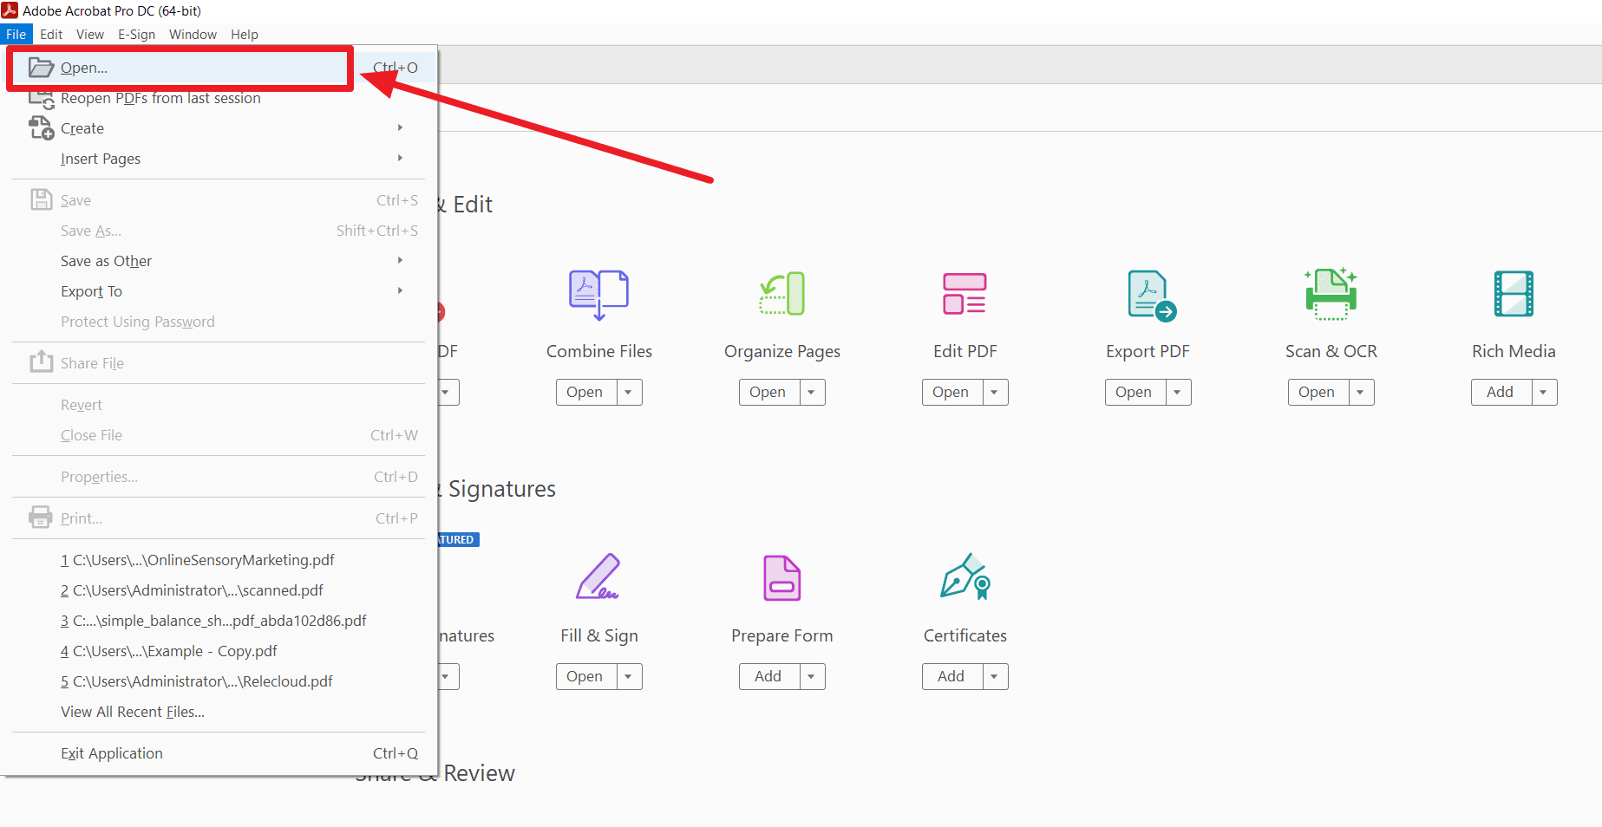Open the Window menu
The image size is (1602, 827).
coord(193,34)
